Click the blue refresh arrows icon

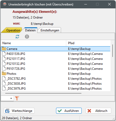(17, 37)
